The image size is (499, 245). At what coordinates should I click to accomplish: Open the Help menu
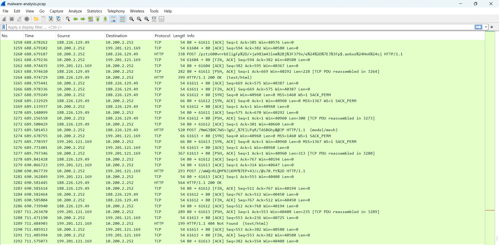coord(168,11)
